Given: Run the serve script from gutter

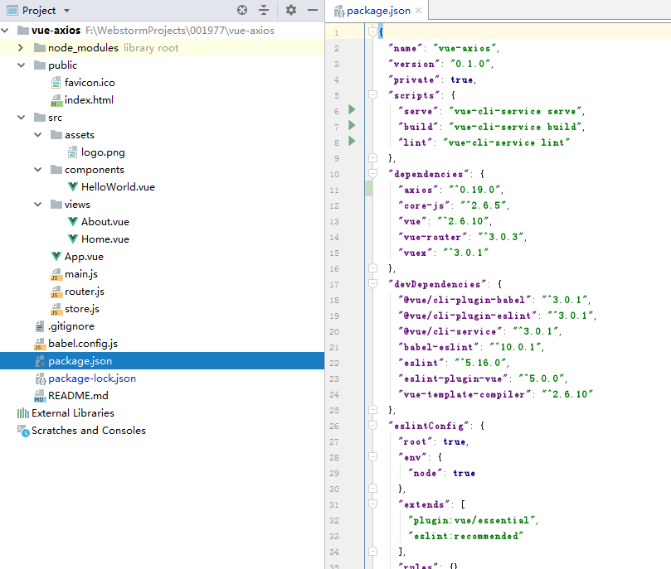Looking at the screenshot, I should (x=353, y=110).
